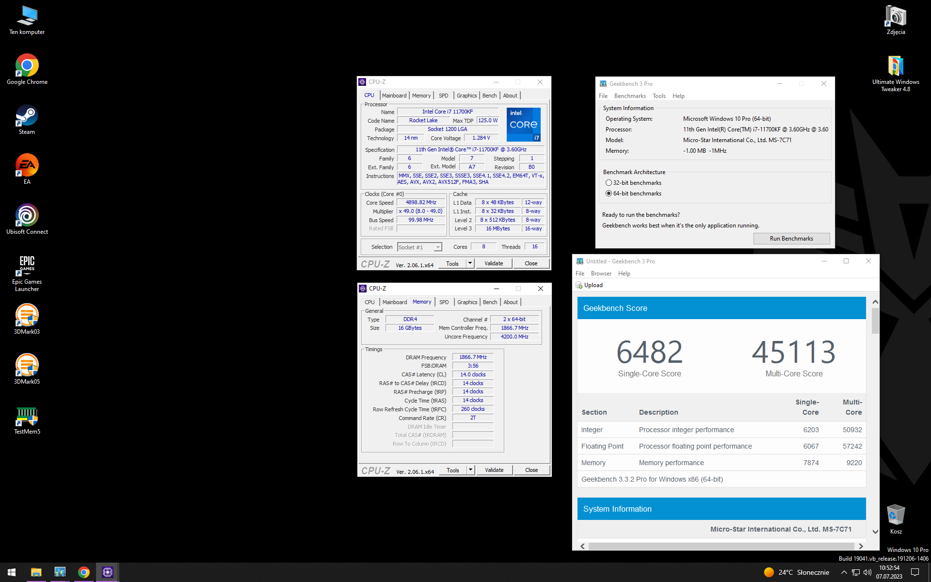Click the Run Benchmarks button
931x582 pixels.
pos(791,239)
